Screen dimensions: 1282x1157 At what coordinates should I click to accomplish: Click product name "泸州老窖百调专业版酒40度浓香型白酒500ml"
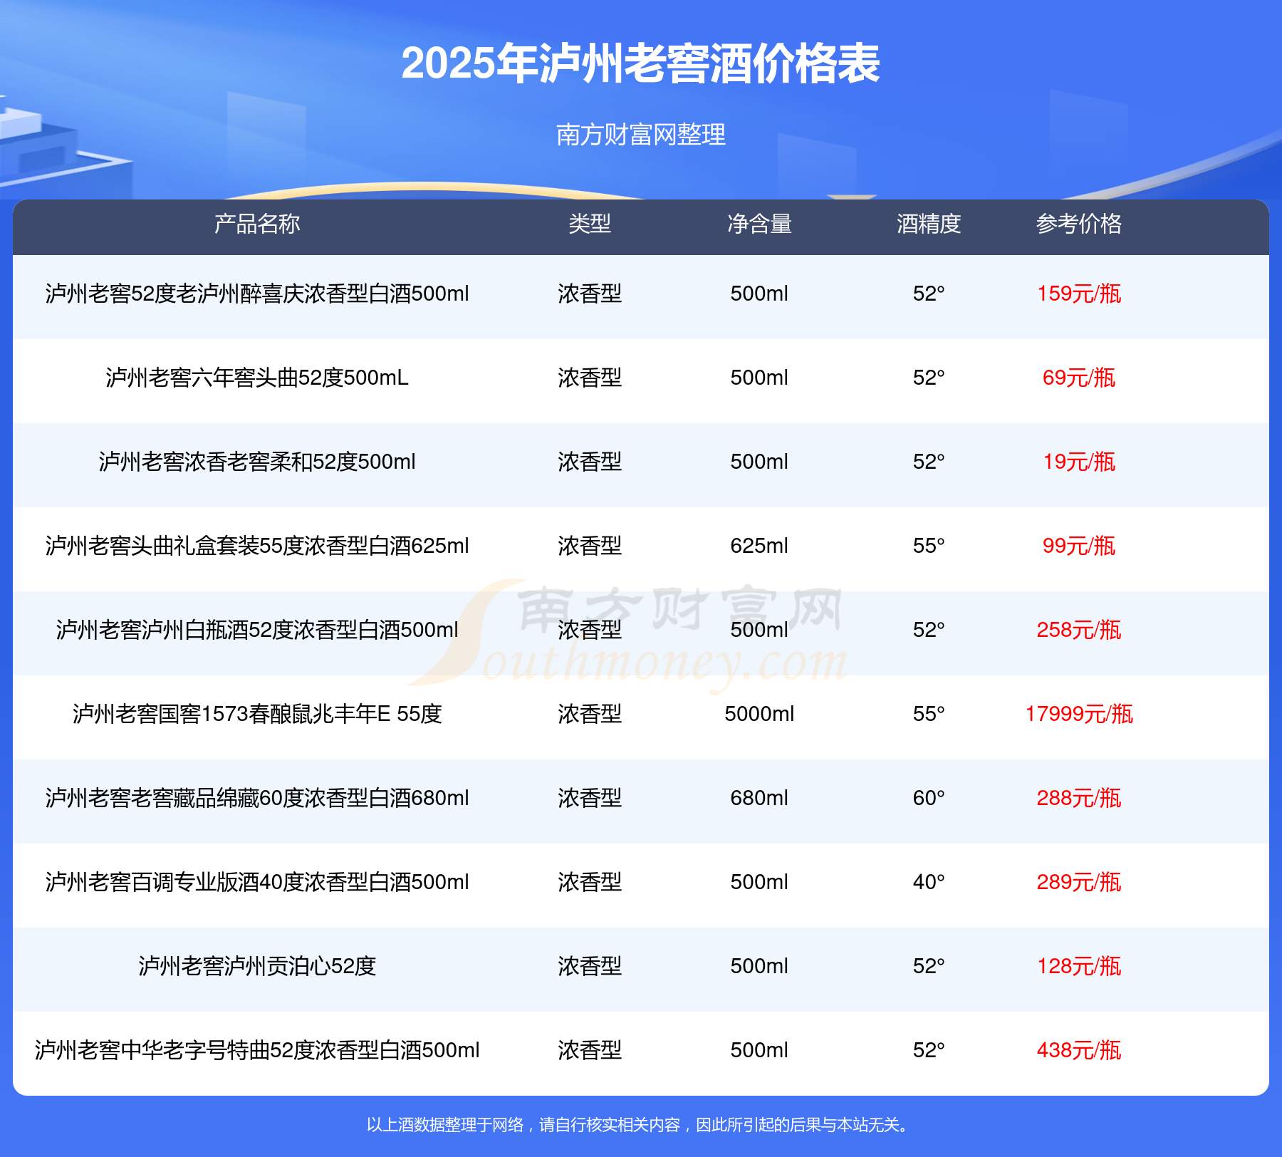click(x=257, y=882)
